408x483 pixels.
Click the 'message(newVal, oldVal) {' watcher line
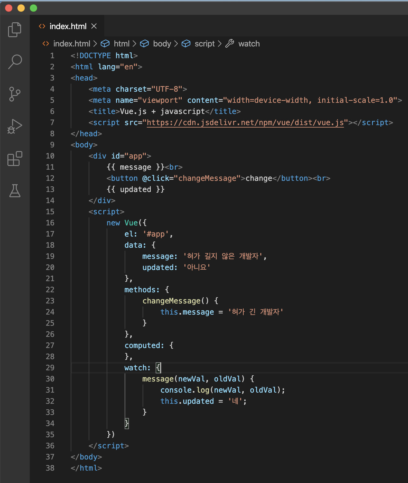click(198, 379)
